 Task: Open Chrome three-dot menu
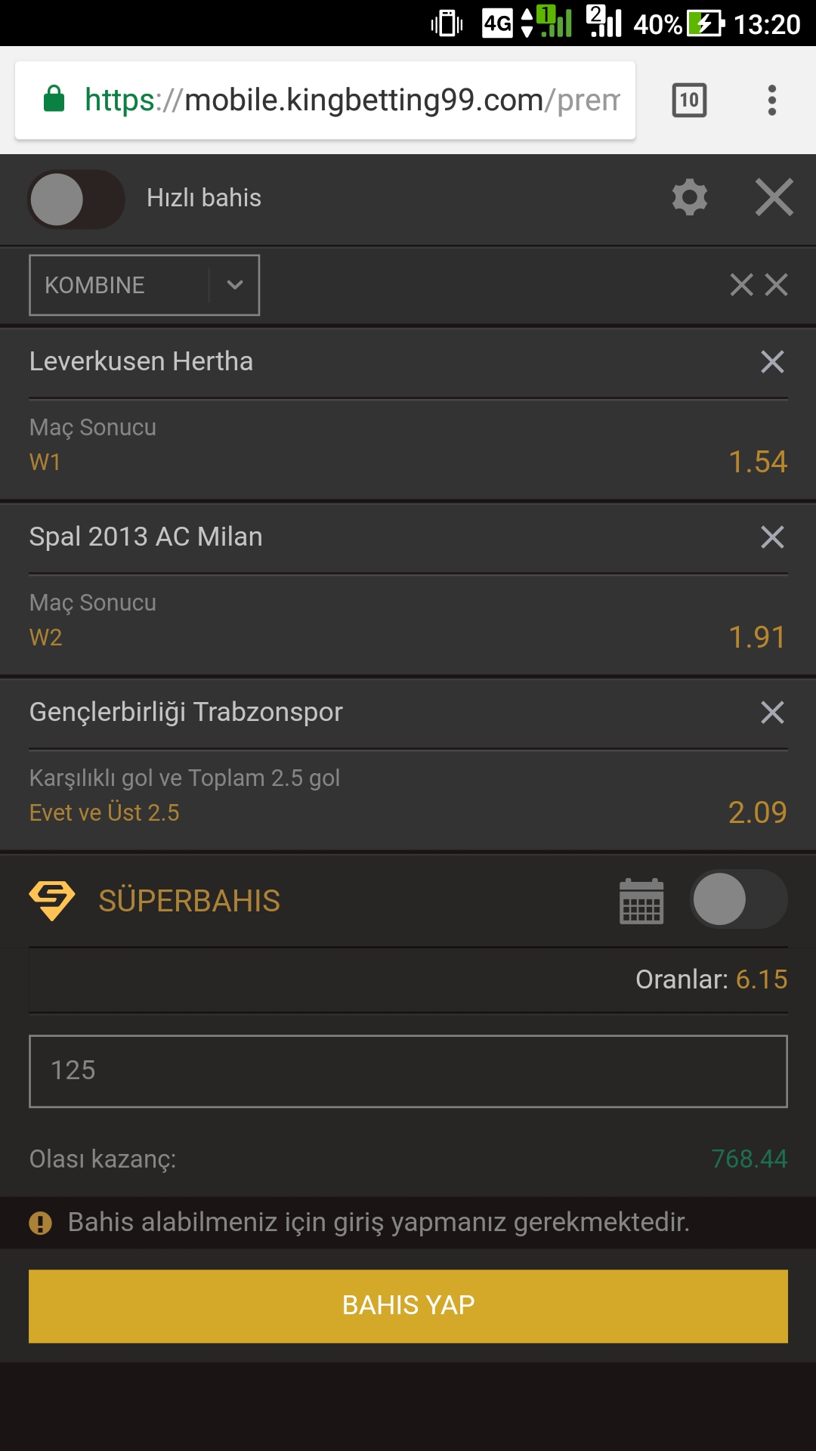pos(772,101)
